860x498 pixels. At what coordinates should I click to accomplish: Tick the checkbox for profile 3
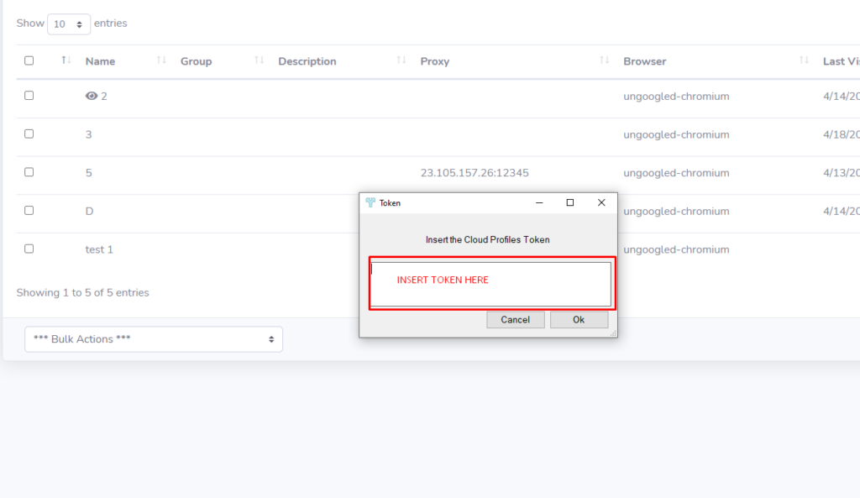pos(29,134)
